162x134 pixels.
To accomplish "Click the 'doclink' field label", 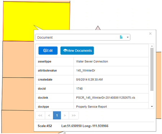I will click(43, 98).
